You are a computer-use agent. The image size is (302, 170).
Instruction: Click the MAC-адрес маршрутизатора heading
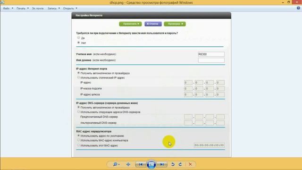[x=93, y=131]
